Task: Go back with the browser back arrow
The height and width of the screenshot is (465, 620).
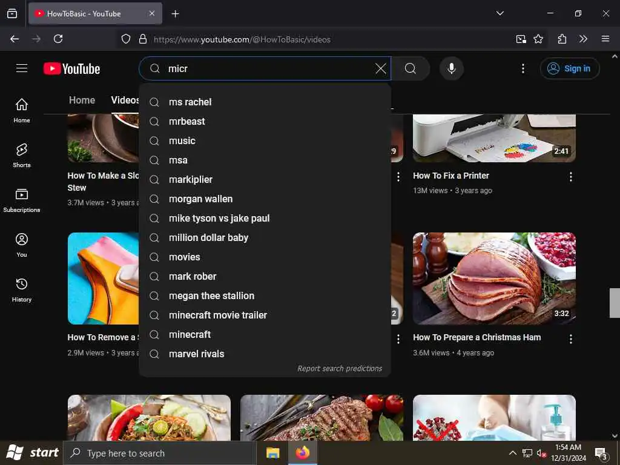Action: pos(15,39)
